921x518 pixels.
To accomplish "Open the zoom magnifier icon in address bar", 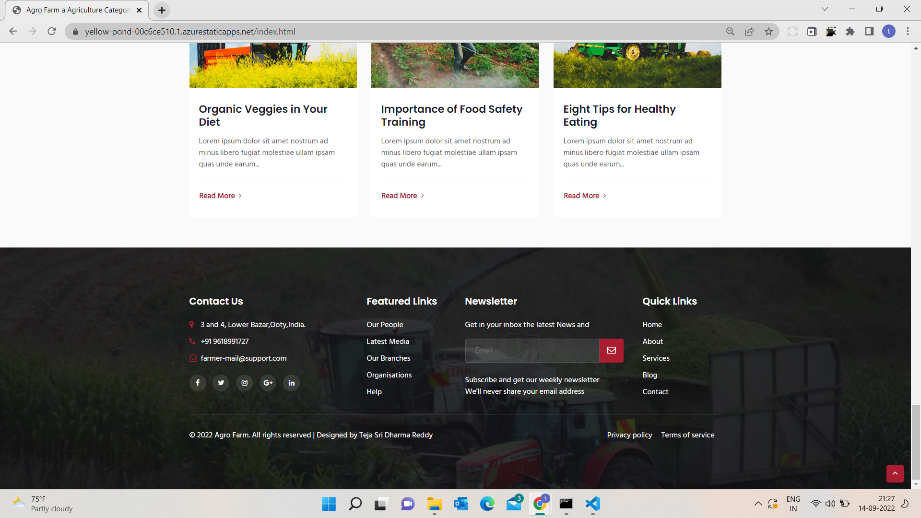I will tap(730, 31).
